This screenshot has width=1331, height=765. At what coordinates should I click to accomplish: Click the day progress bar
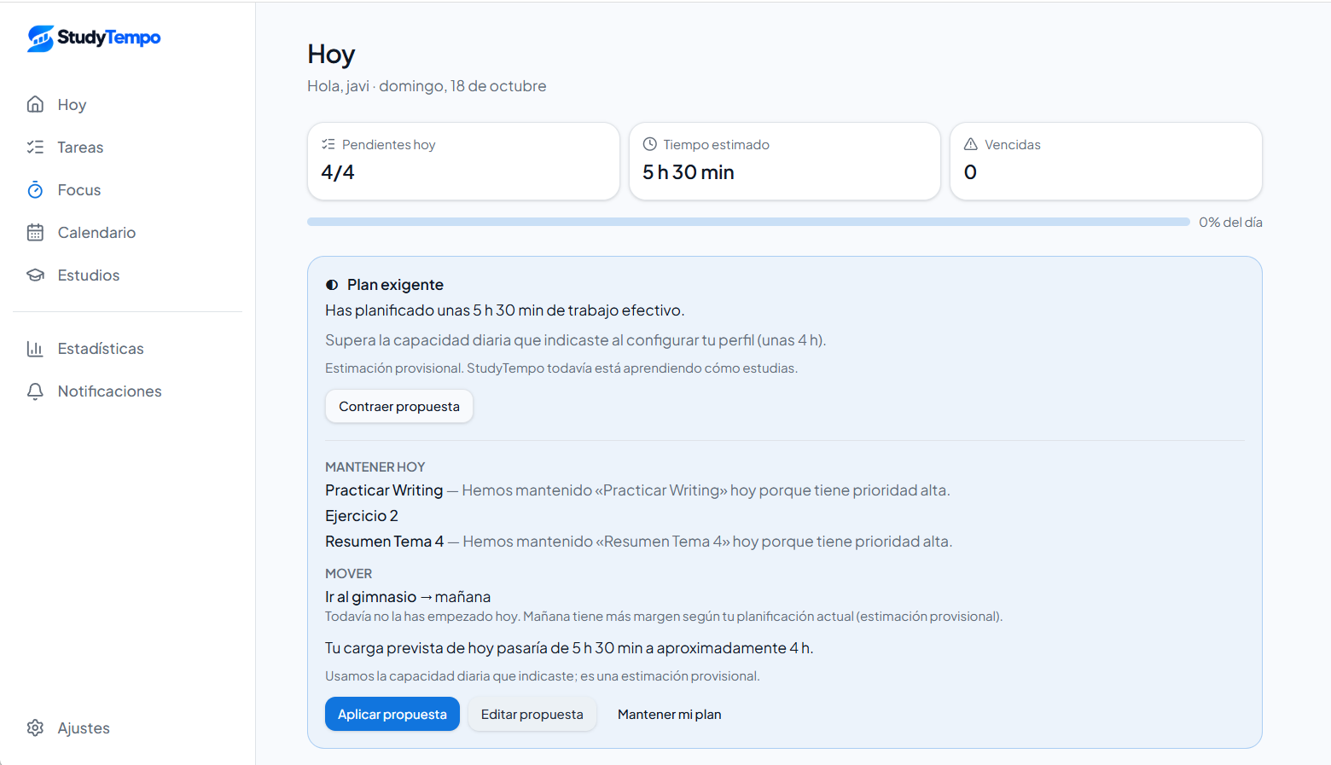tap(748, 222)
